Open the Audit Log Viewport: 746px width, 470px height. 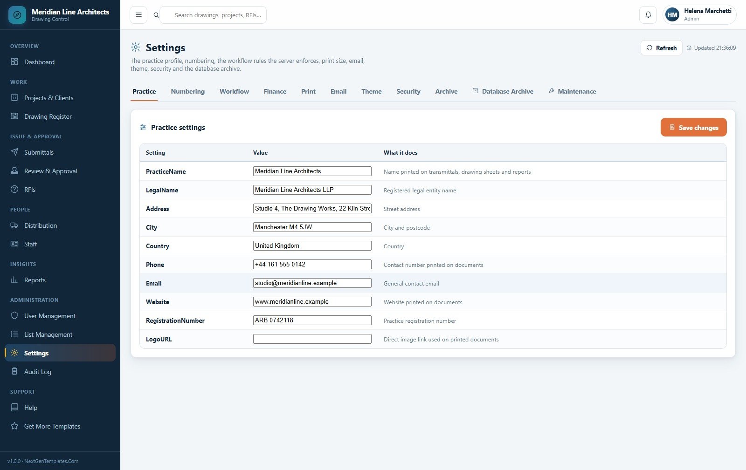click(x=60, y=372)
